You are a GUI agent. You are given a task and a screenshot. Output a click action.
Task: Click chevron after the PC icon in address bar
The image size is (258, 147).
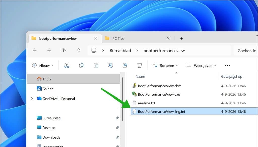coord(103,51)
